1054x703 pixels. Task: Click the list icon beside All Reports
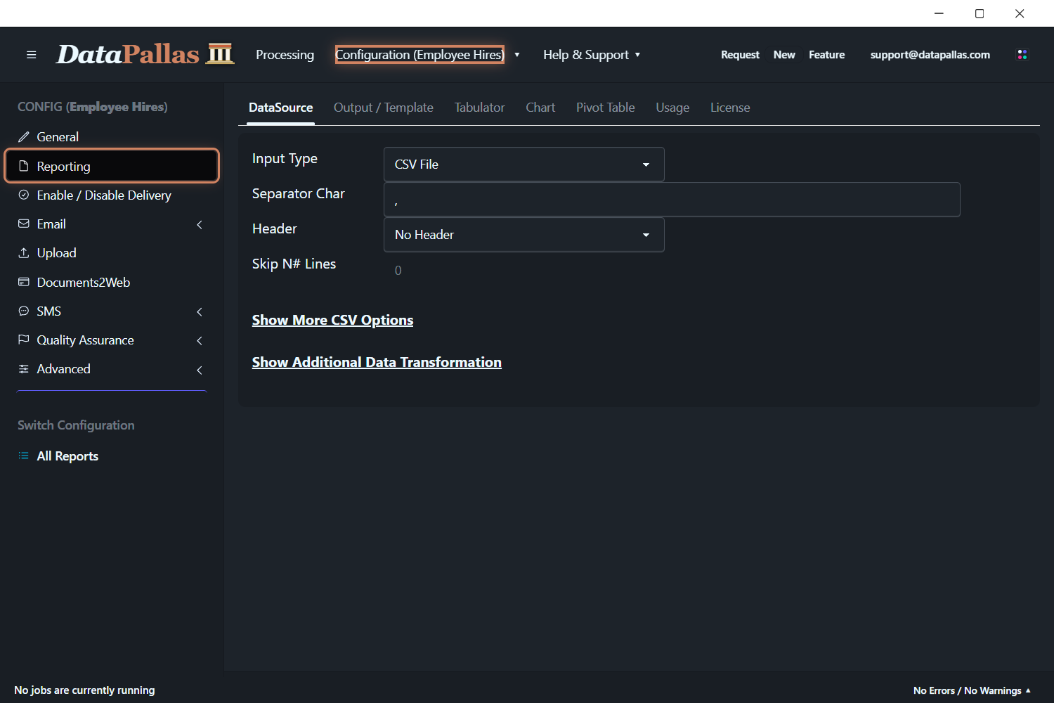[x=24, y=456]
